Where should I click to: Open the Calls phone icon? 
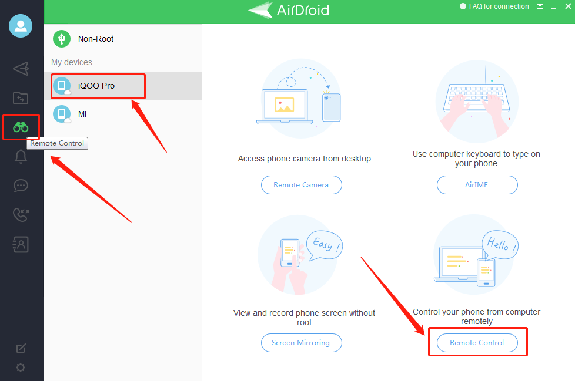(x=21, y=215)
